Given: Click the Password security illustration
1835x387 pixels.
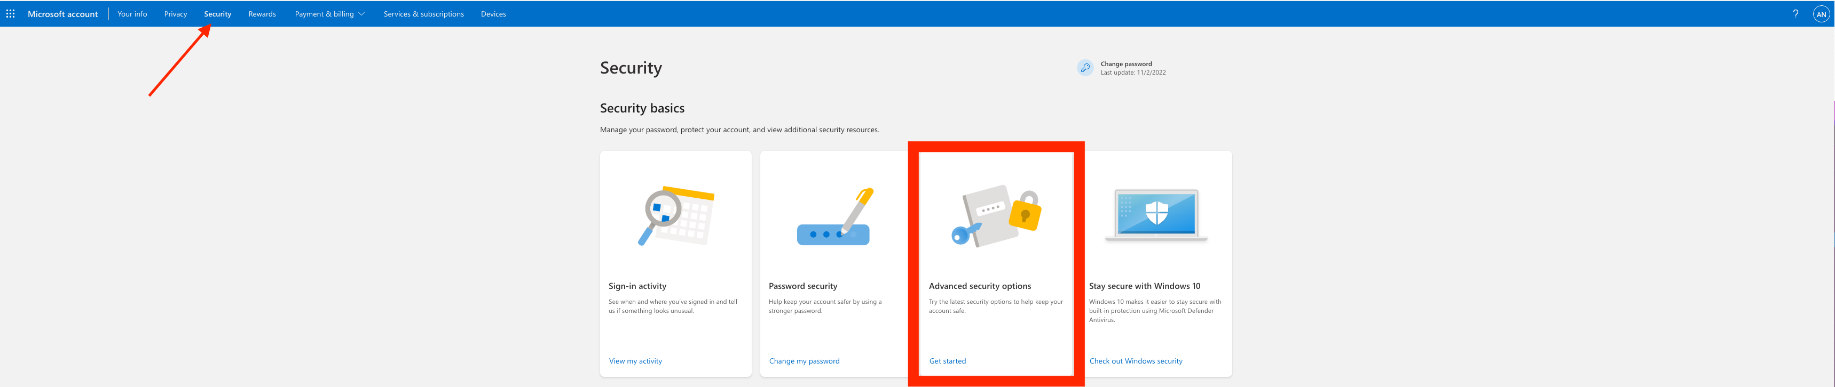Looking at the screenshot, I should pyautogui.click(x=835, y=216).
